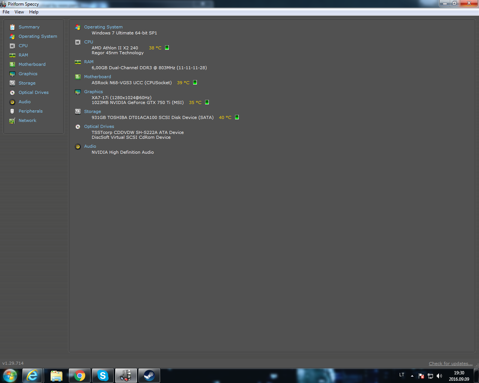Viewport: 479px width, 383px height.
Task: Open the View menu
Action: pos(19,12)
